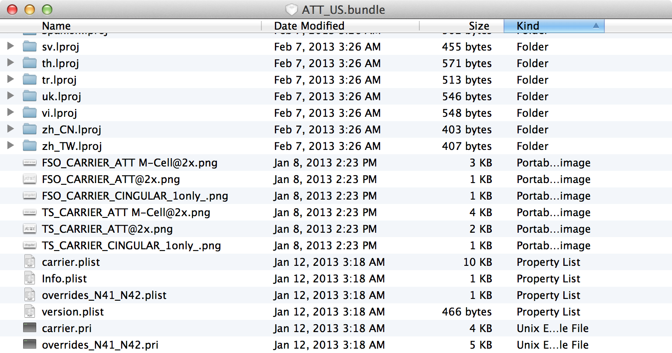Click TS_CARRIER_ATT@2x.png thumbnail icon
This screenshot has height=353, width=672.
(x=30, y=229)
